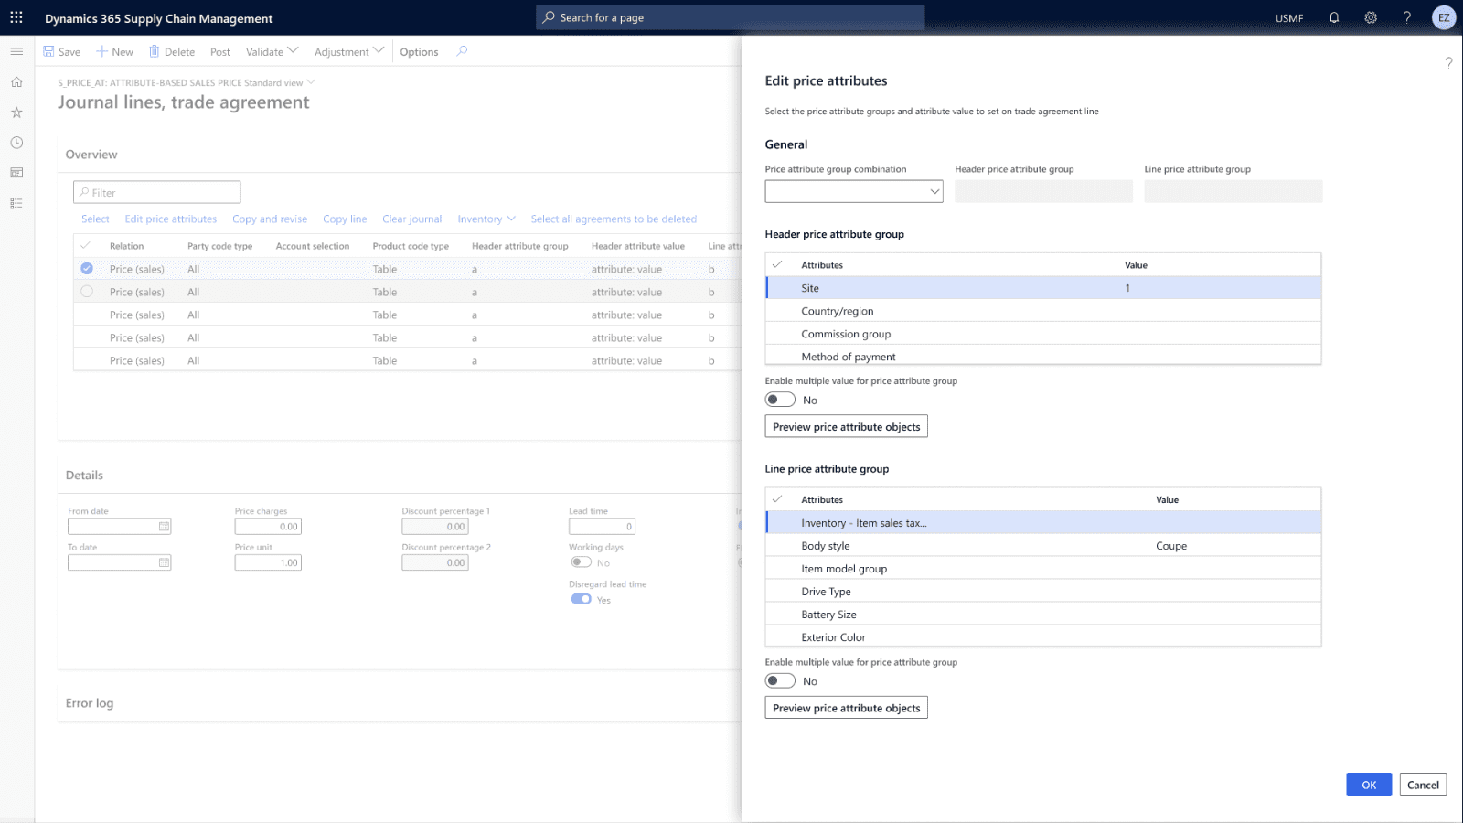Open the Inventory dropdown in grid toolbar

(x=486, y=219)
